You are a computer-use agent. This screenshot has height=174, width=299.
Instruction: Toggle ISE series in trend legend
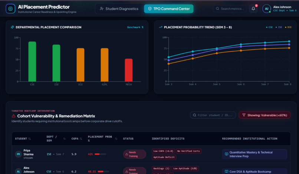point(279,27)
